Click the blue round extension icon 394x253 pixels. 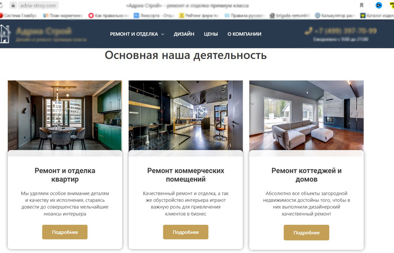pyautogui.click(x=379, y=5)
